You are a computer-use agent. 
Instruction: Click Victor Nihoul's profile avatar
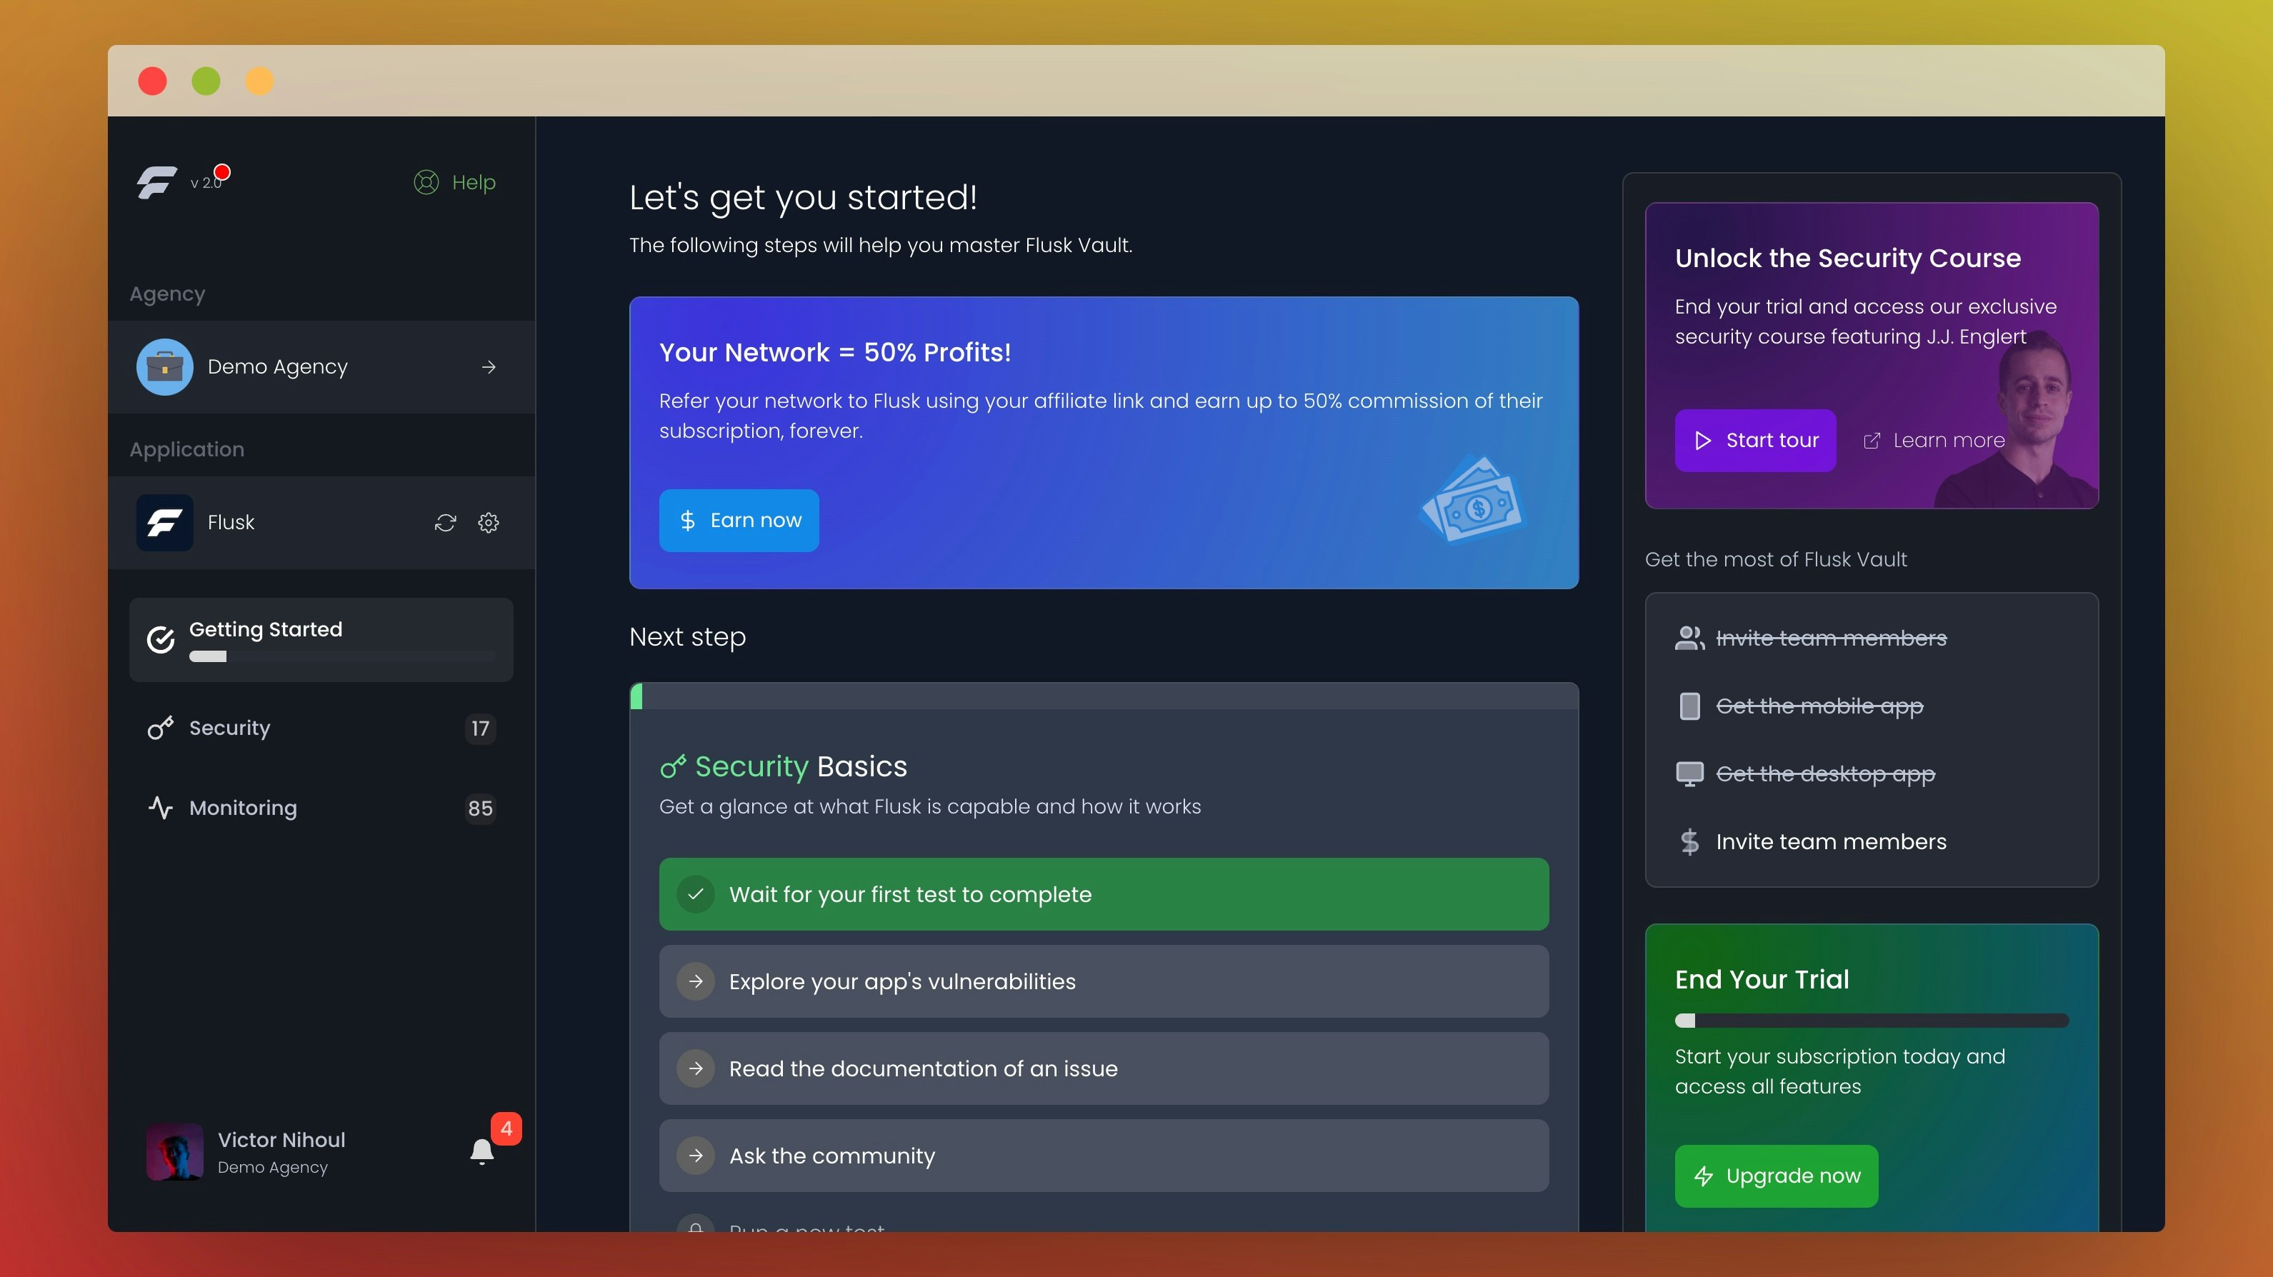[x=175, y=1152]
